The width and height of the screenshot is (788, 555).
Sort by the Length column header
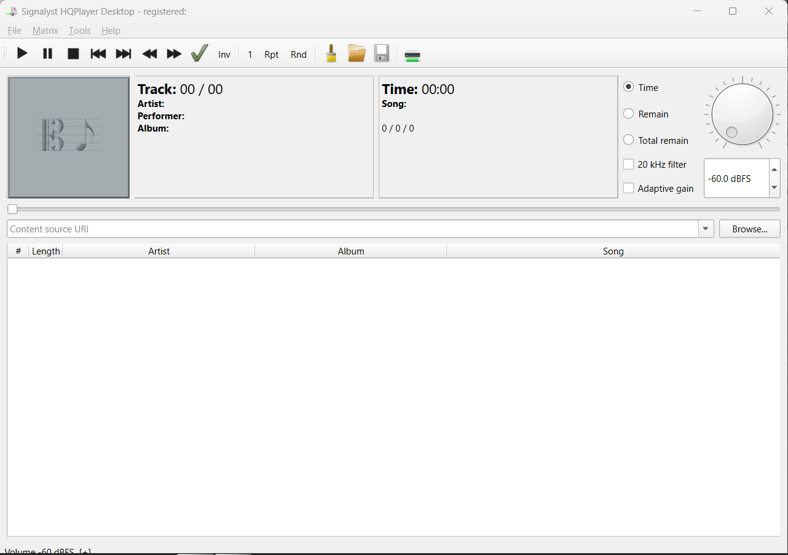click(x=46, y=251)
